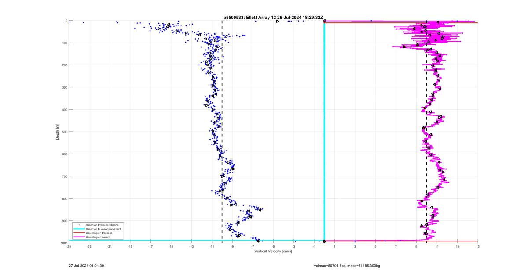This screenshot has height=273, width=528.
Task: Click the depth tick label 900
Action: coord(64,221)
